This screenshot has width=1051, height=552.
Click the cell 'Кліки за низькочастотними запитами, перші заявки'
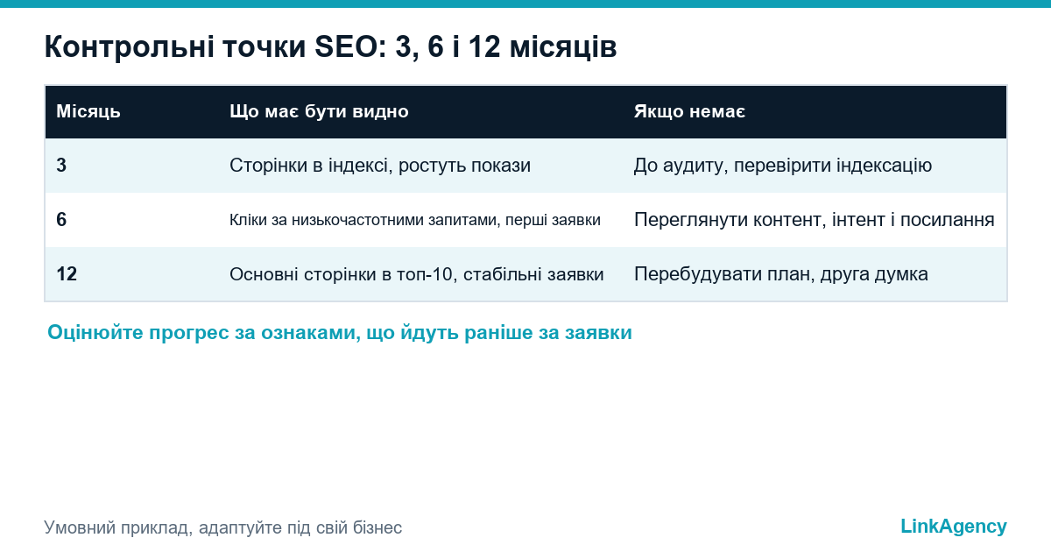415,220
